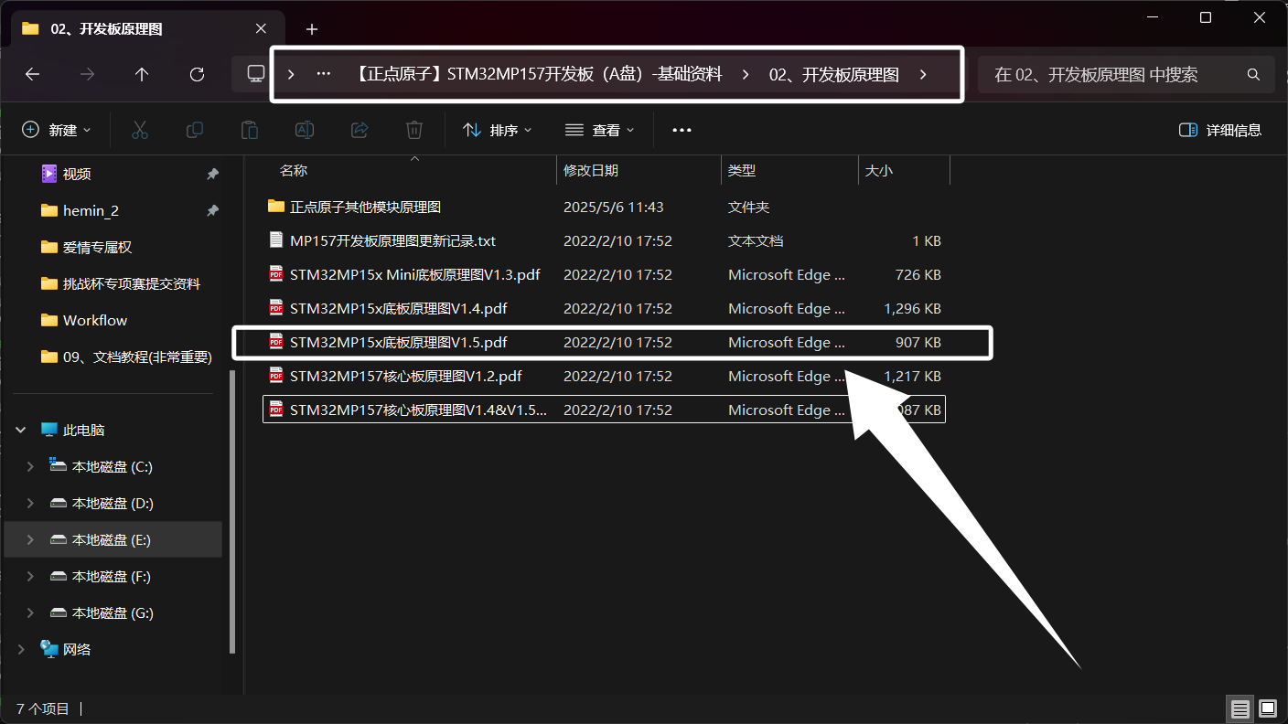1288x724 pixels.
Task: Share the file via the share icon
Action: [x=359, y=129]
